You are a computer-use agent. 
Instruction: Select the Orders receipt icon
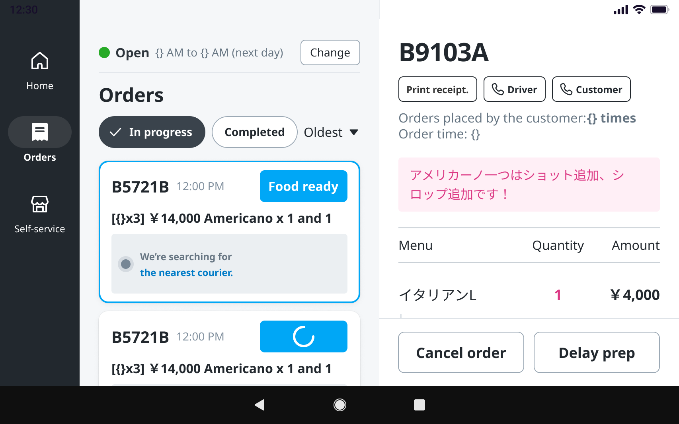[40, 132]
